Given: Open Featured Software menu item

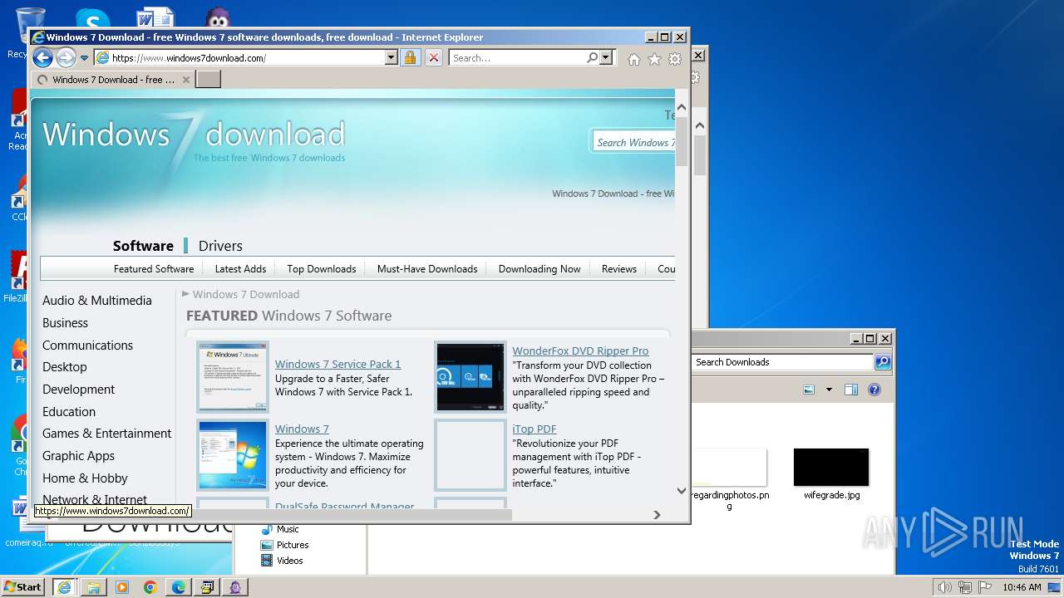Looking at the screenshot, I should 154,269.
